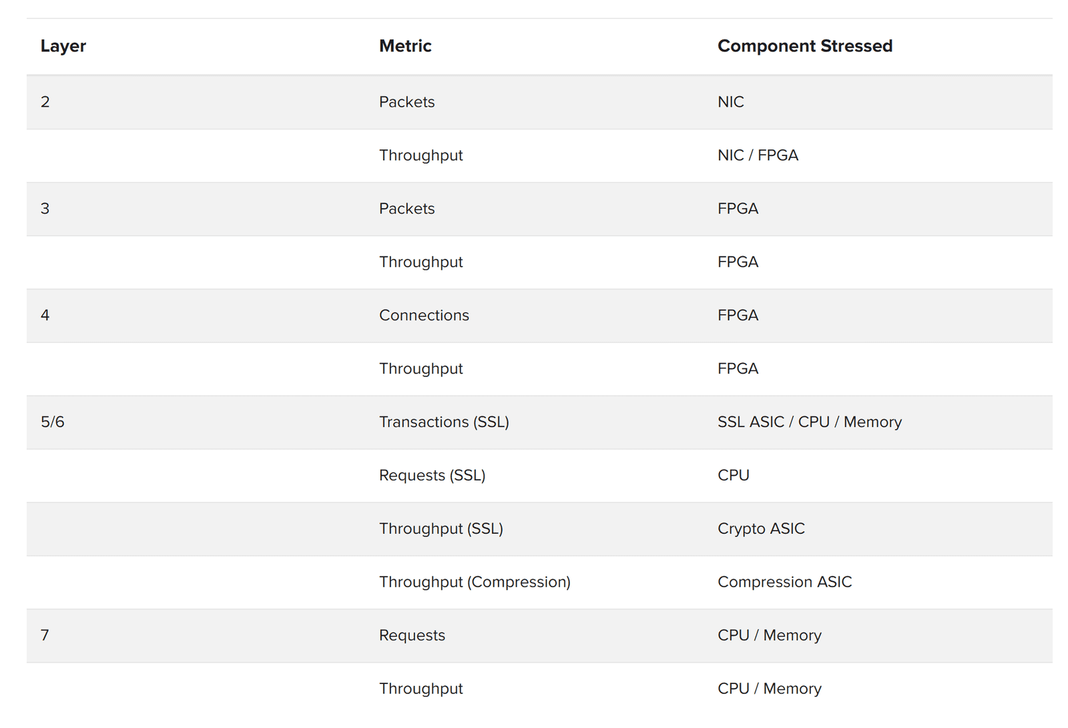The image size is (1068, 728).
Task: Click Transactions (SSL) metric text
Action: click(x=443, y=422)
